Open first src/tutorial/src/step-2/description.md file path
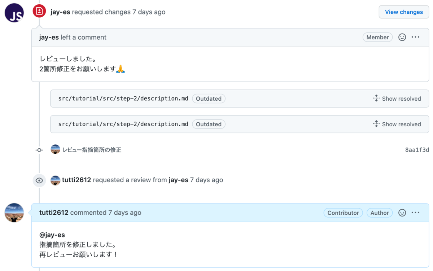This screenshot has height=271, width=433. (x=123, y=99)
